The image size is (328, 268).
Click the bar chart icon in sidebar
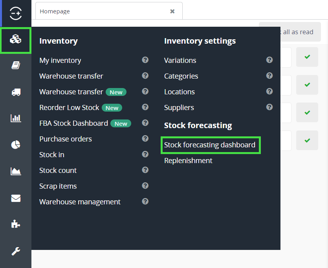pos(16,118)
